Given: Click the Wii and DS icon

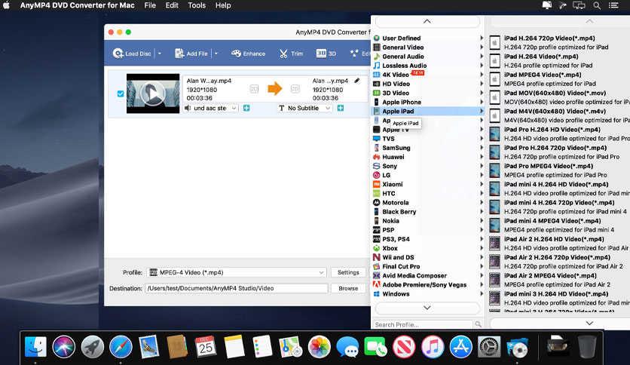Looking at the screenshot, I should tap(377, 257).
